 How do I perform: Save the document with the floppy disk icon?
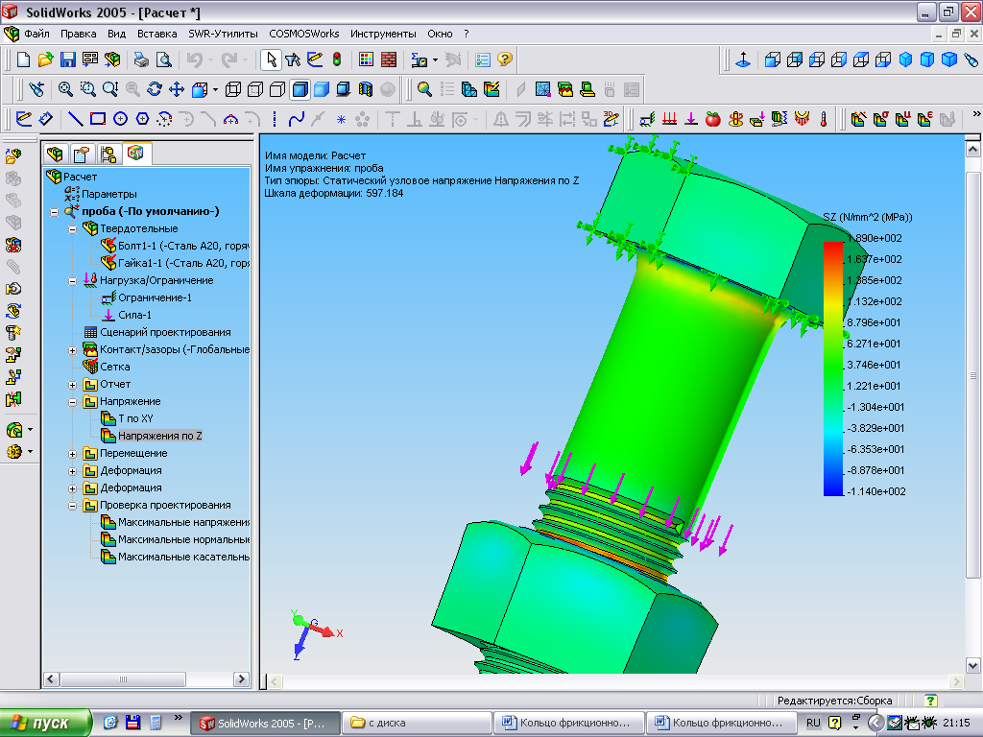click(68, 59)
